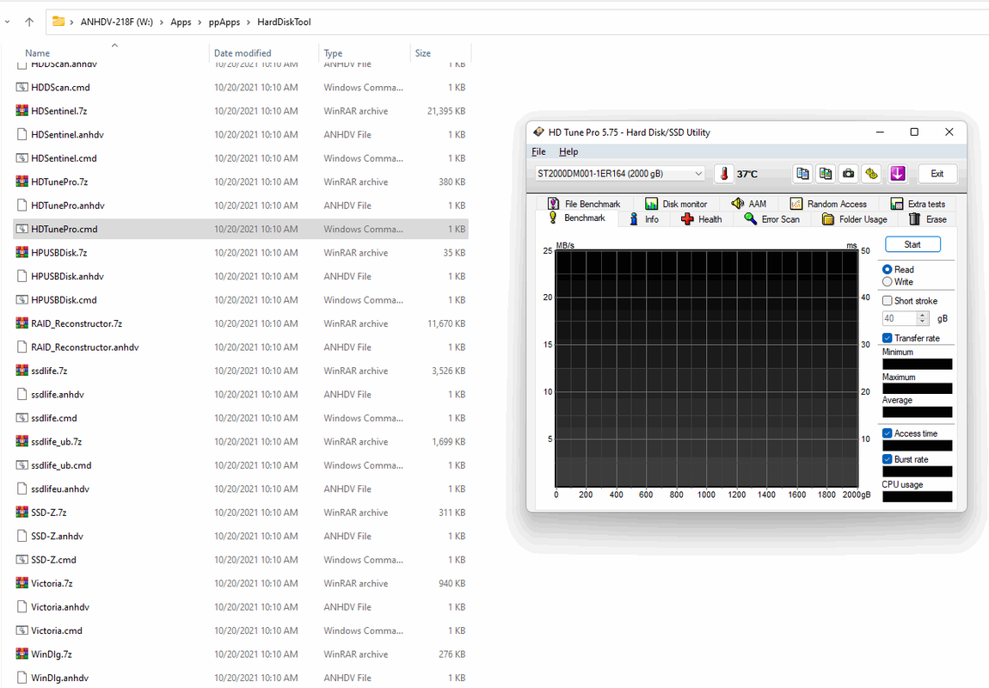
Task: Select the ssdlife.7z archive icon
Action: point(21,371)
